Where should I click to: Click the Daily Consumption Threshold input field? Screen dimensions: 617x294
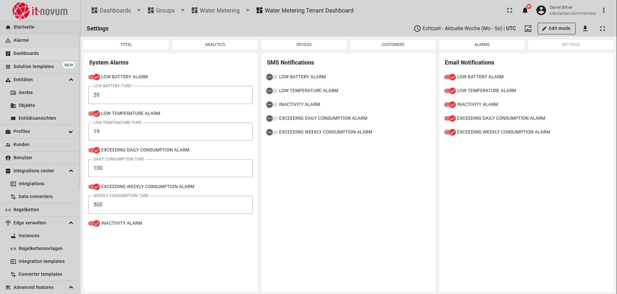170,168
